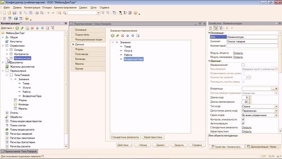
Task: Select Услуга in enumeration values list
Action: pos(128,51)
